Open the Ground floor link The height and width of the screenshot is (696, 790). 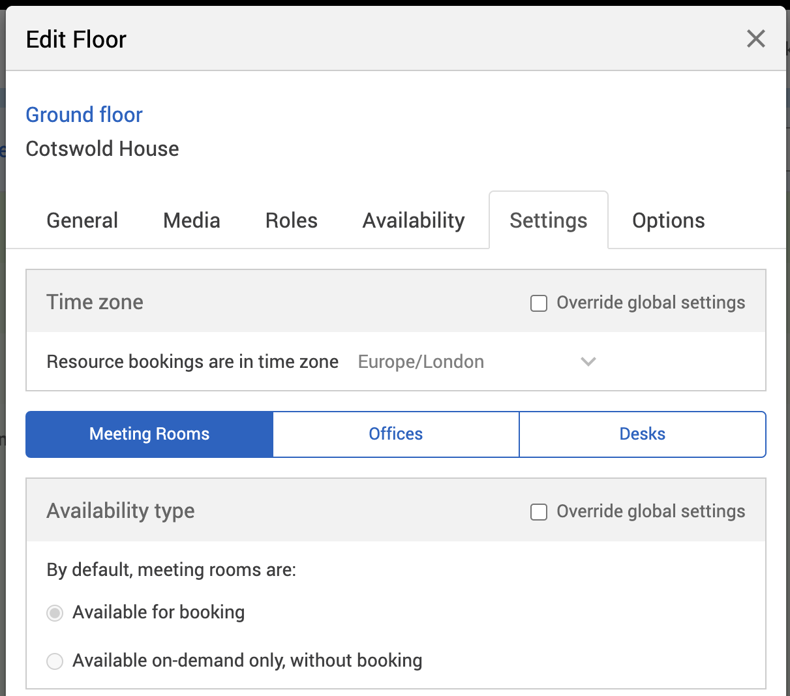click(84, 115)
